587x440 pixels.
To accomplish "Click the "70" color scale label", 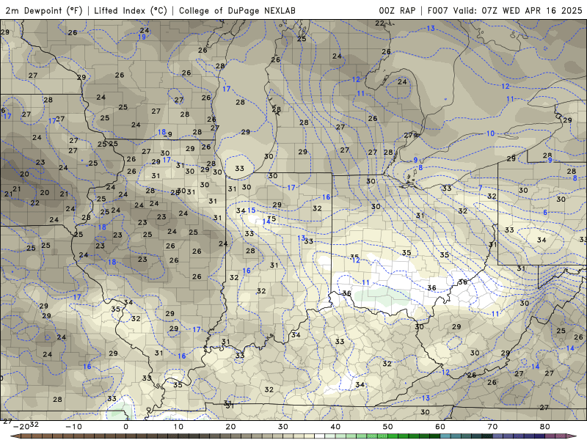I will (x=492, y=427).
